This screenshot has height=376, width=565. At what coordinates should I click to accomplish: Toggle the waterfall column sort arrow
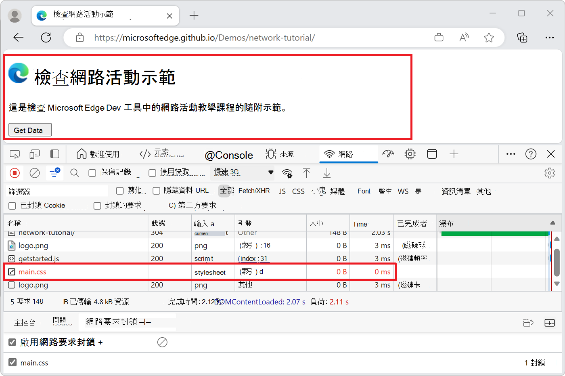point(552,223)
